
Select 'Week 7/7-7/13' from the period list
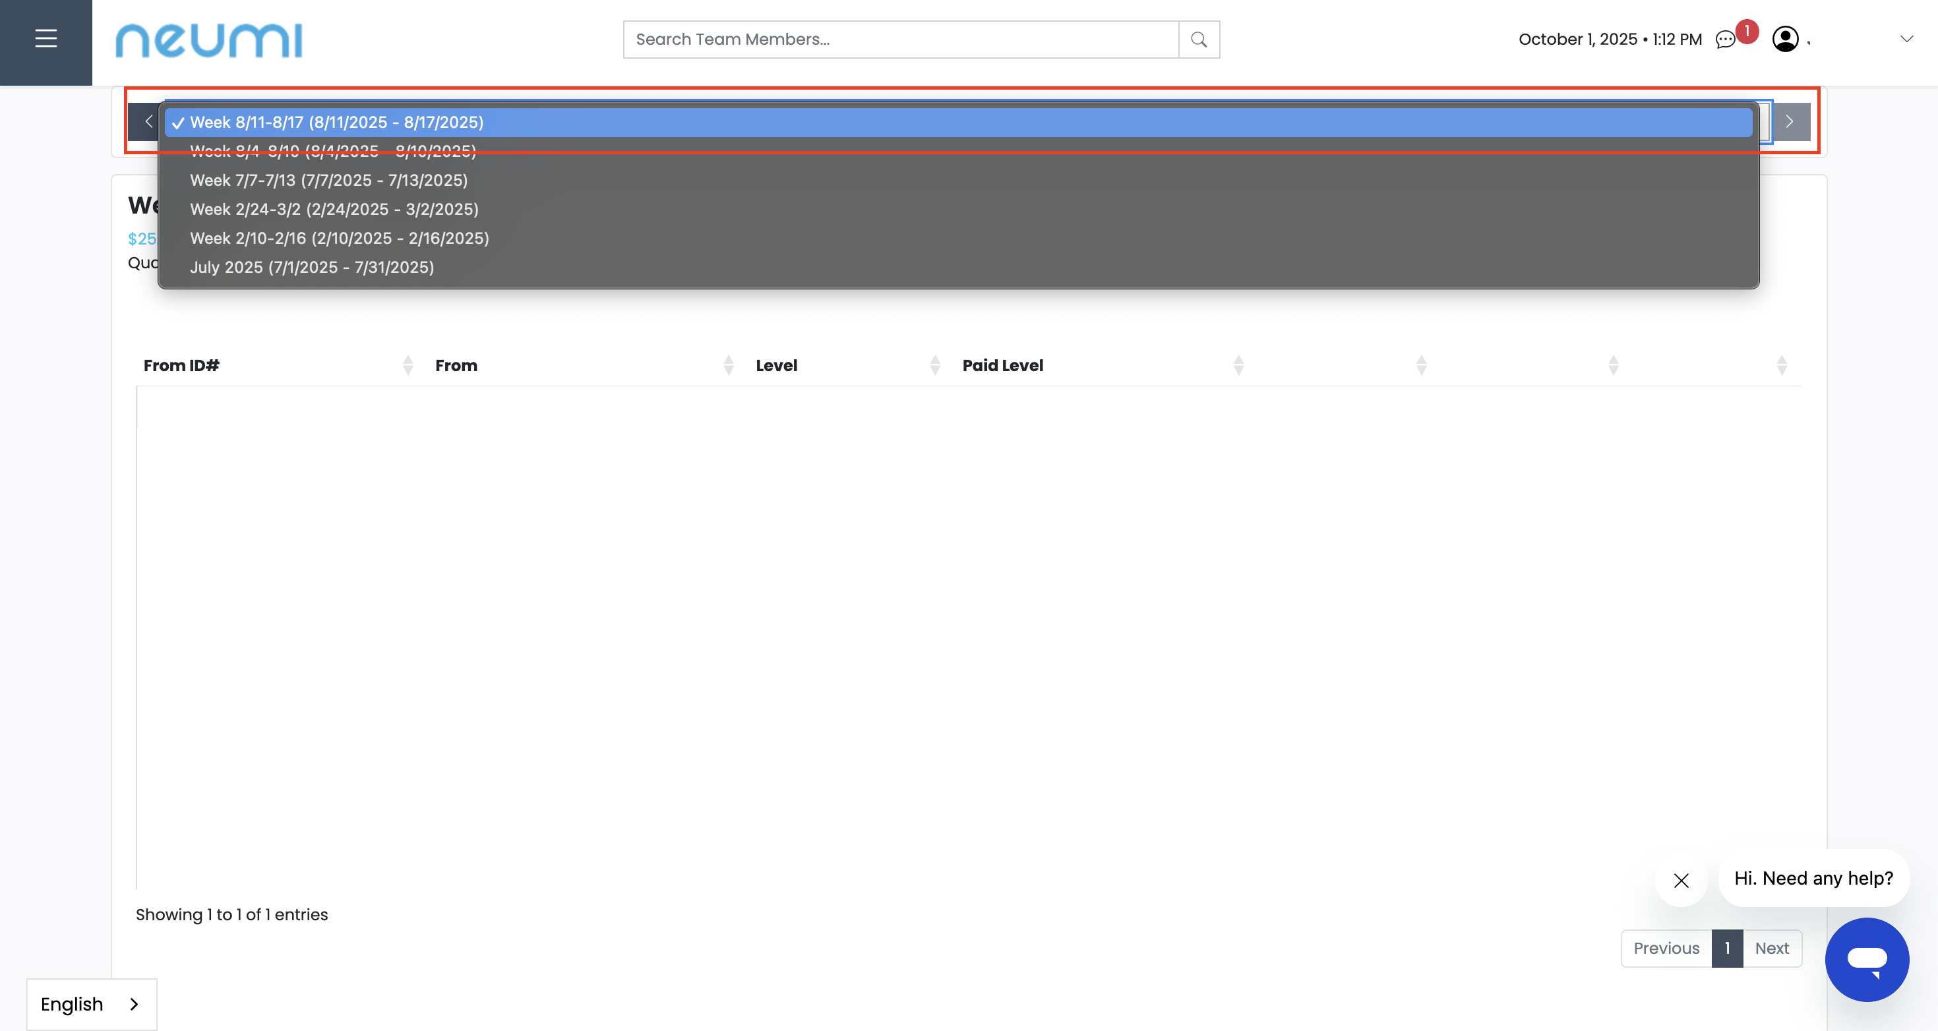click(329, 181)
